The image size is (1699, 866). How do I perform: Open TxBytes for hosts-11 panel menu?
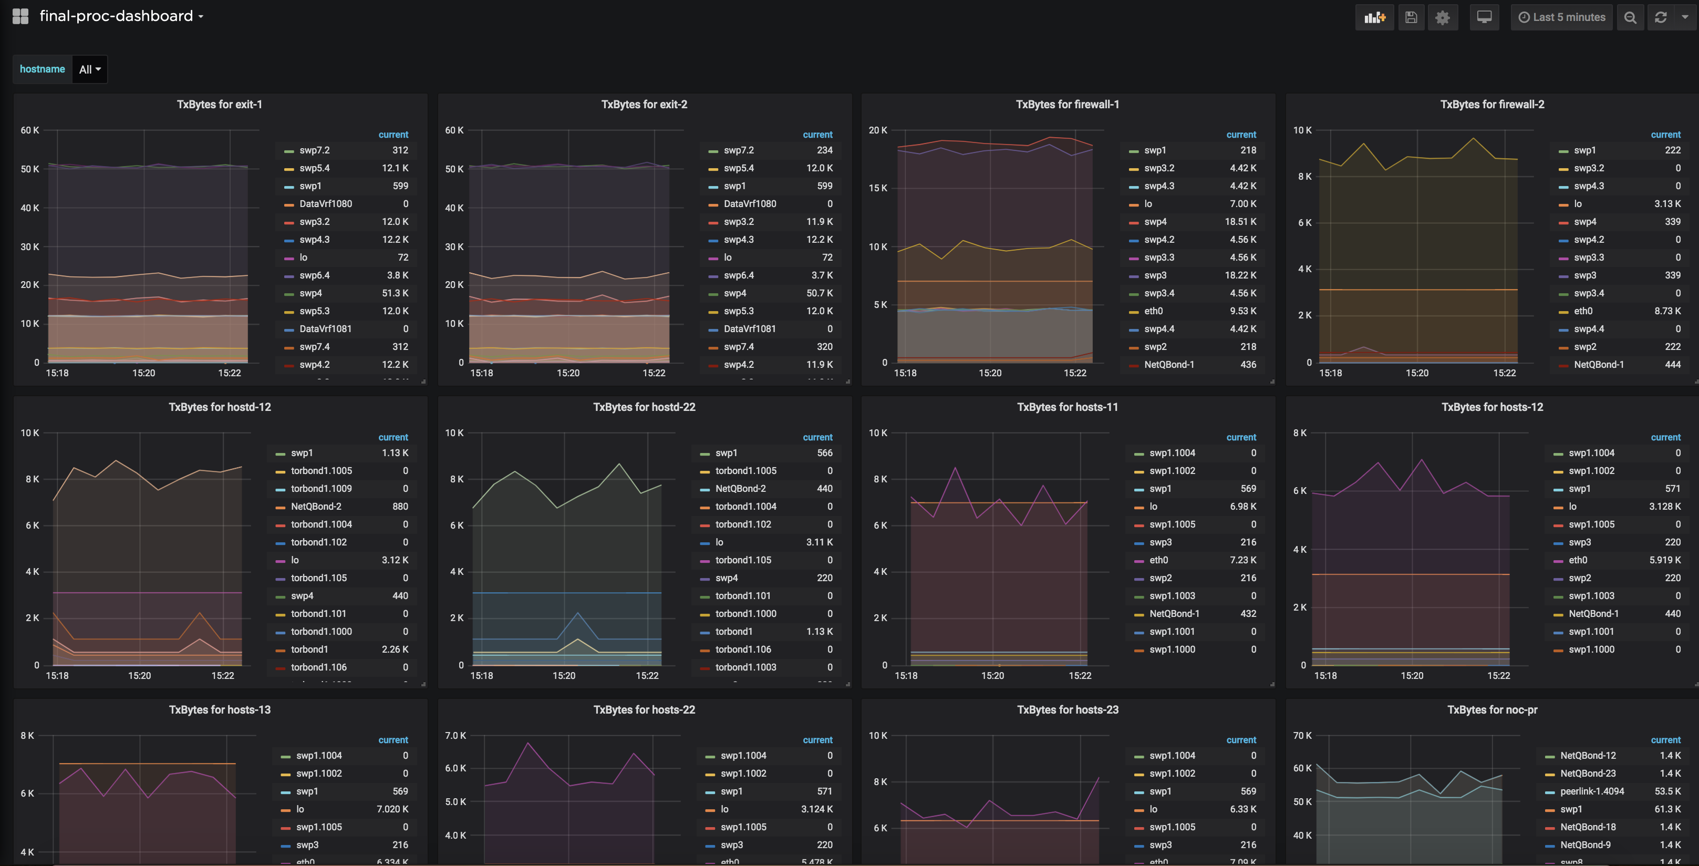[x=1066, y=407]
